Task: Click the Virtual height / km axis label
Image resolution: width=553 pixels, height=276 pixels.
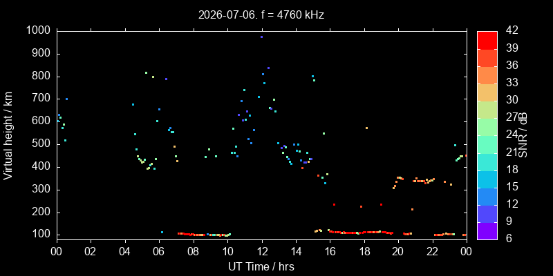Action: coord(8,135)
